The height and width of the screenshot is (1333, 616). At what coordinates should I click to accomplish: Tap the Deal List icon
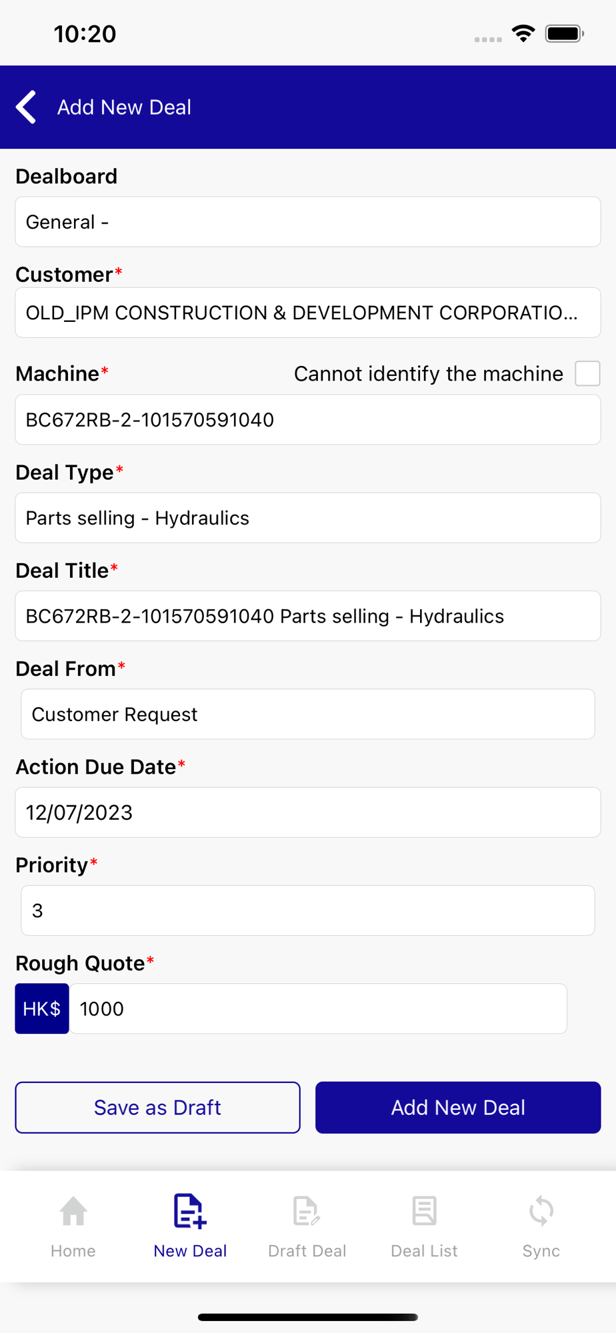(x=424, y=1211)
